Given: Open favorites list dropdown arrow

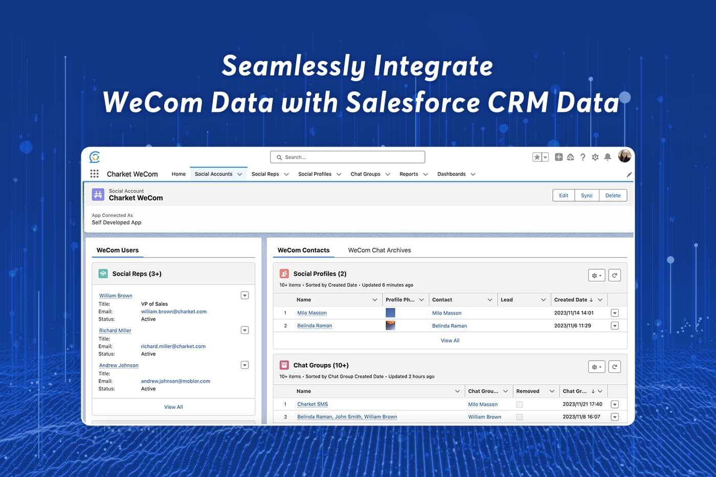Looking at the screenshot, I should click(545, 157).
